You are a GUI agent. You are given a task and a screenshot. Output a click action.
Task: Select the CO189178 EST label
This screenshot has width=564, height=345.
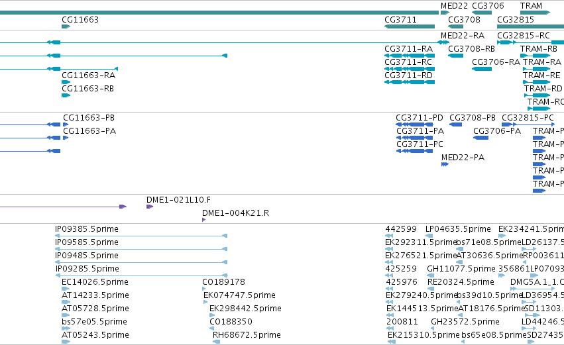[x=223, y=283]
